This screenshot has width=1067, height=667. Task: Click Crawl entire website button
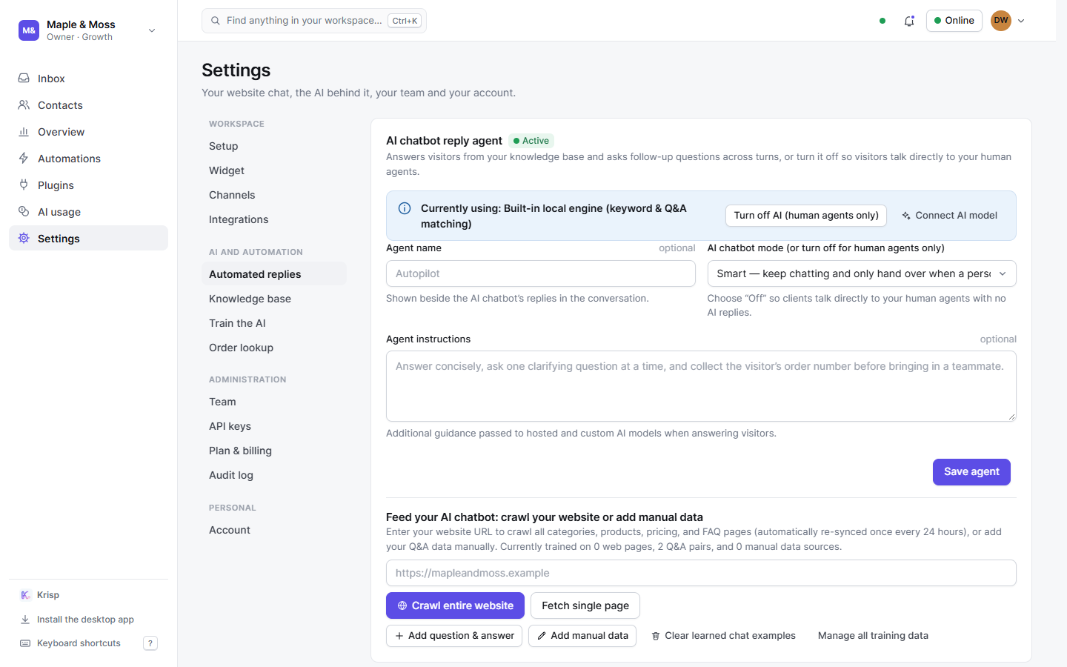[x=455, y=605]
